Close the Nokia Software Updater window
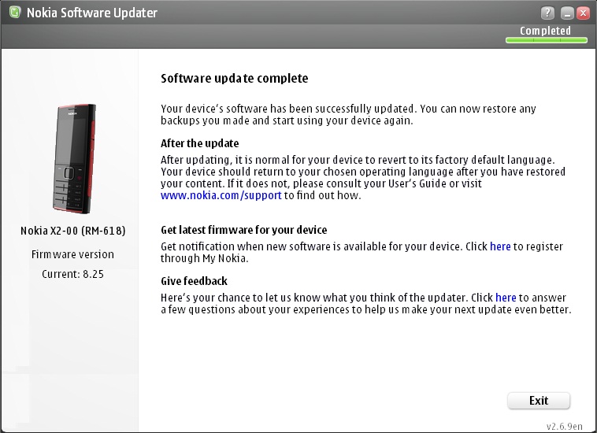This screenshot has width=597, height=433. tap(583, 13)
